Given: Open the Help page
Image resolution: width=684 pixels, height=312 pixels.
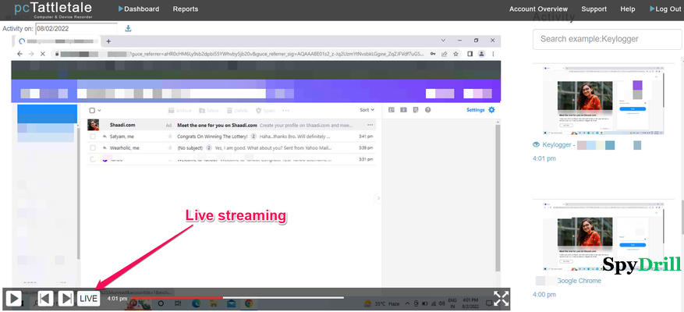Looking at the screenshot, I should (x=627, y=9).
